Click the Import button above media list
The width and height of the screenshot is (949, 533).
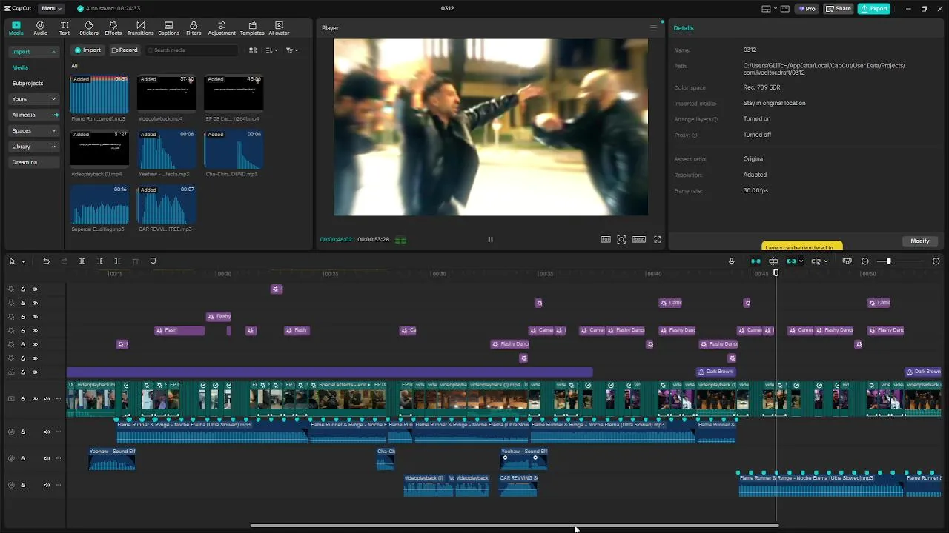tap(87, 50)
